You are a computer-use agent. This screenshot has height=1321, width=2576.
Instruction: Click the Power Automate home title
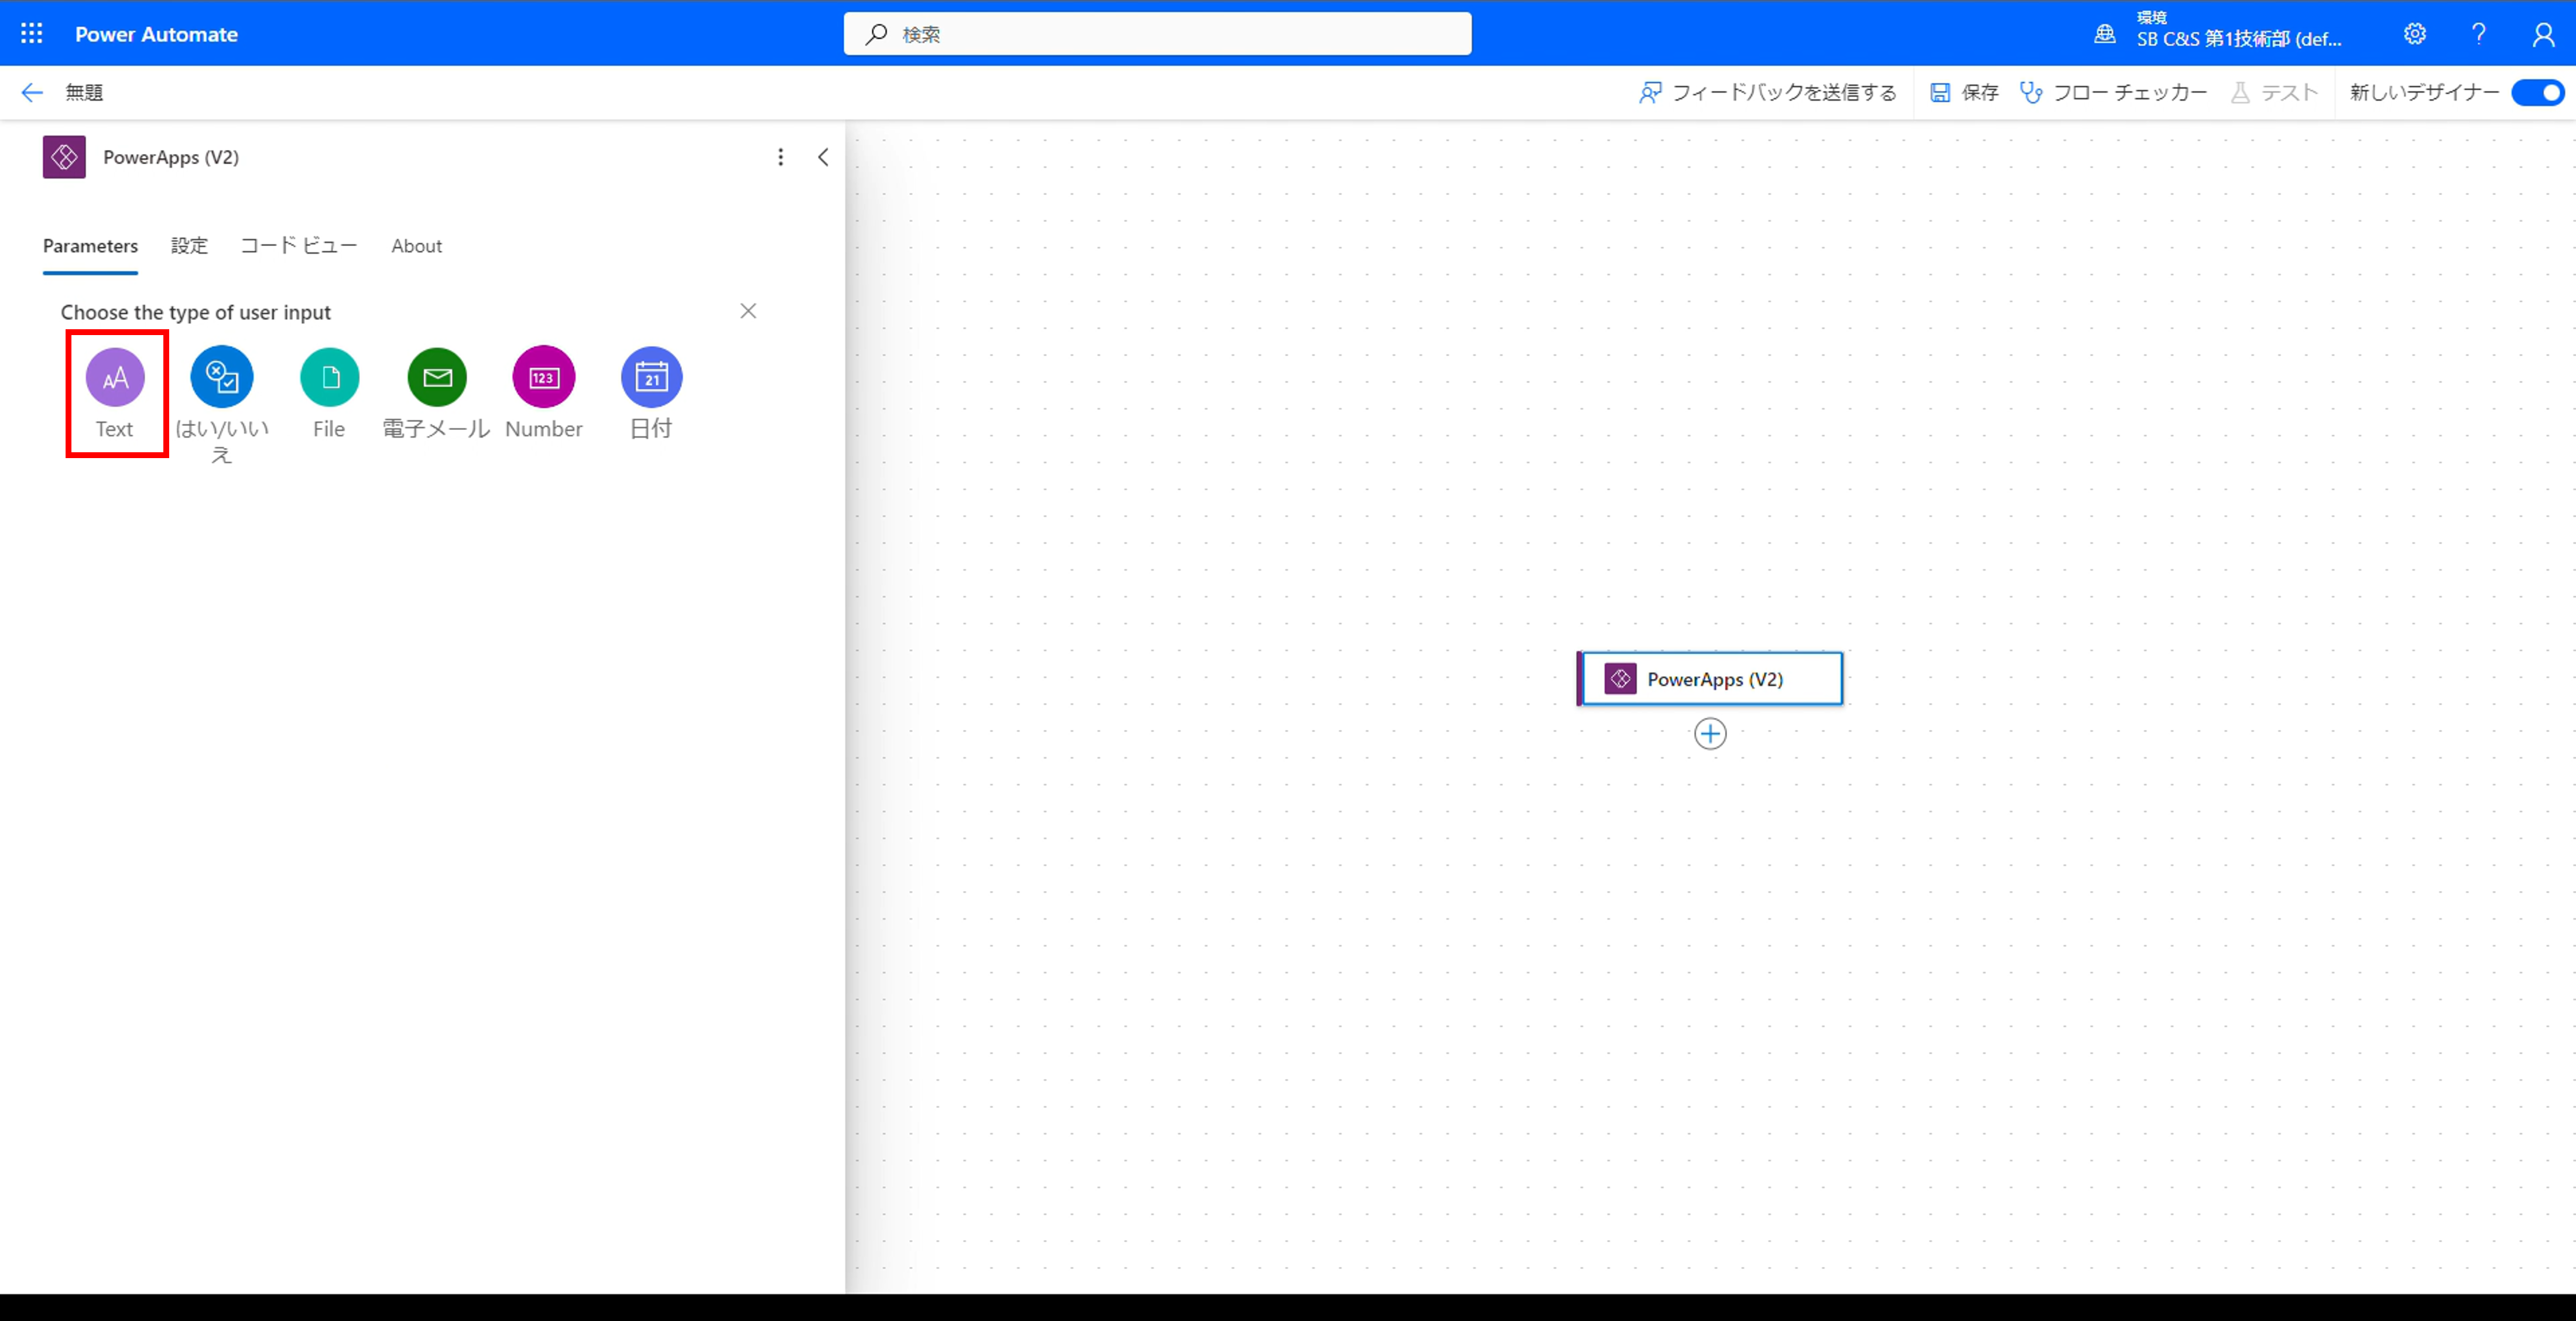(x=156, y=34)
